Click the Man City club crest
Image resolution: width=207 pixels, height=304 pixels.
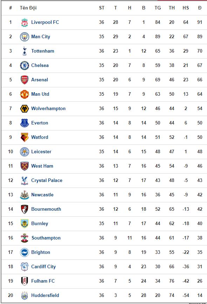click(x=25, y=37)
